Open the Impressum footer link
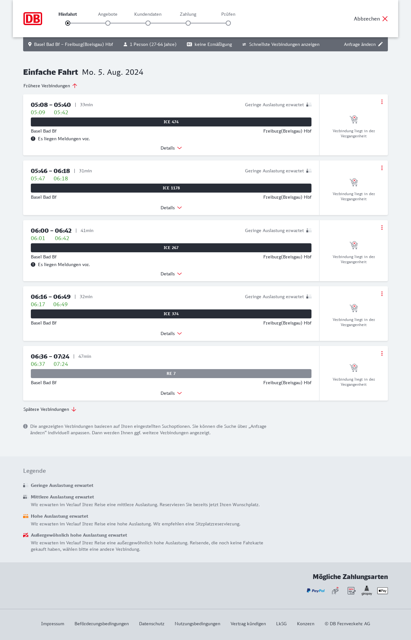411x640 pixels. click(53, 624)
